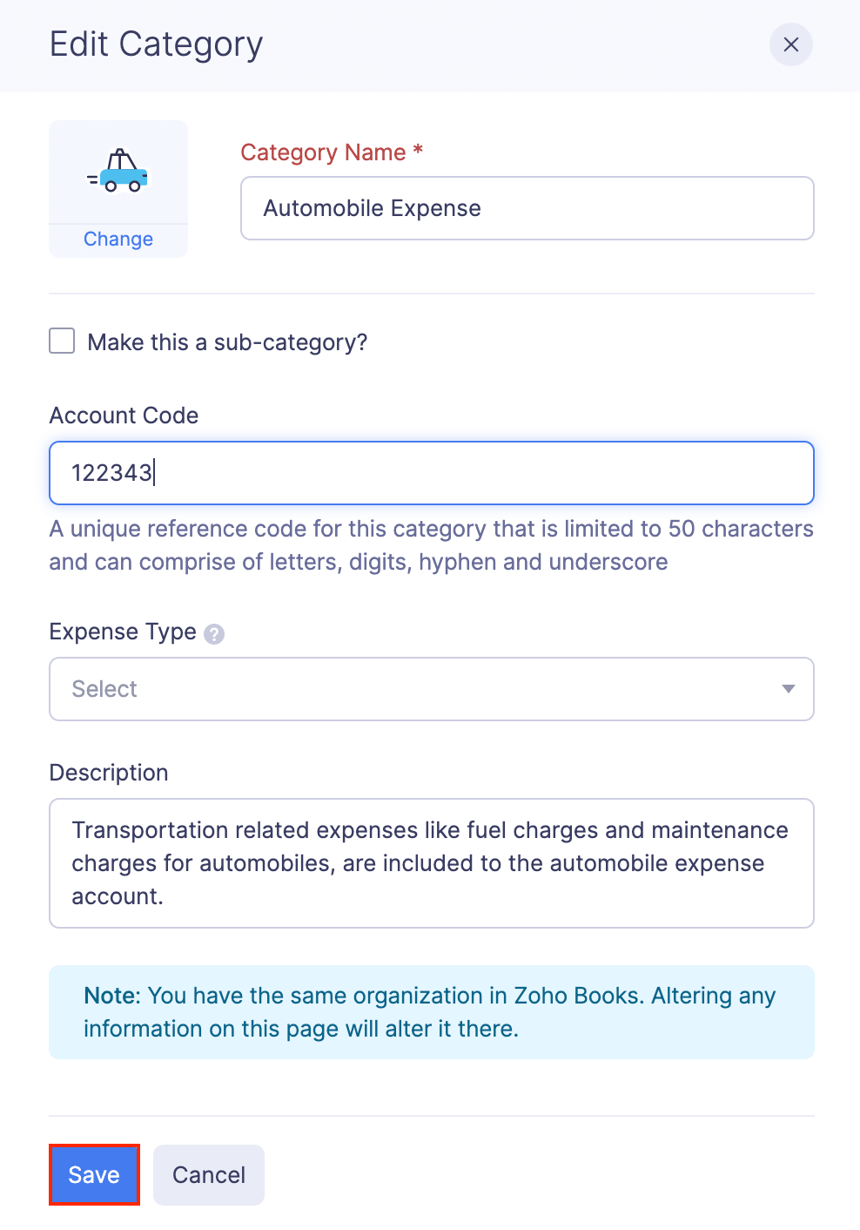Click the Expense Type label text
Screen dimensions: 860x1230
point(122,632)
